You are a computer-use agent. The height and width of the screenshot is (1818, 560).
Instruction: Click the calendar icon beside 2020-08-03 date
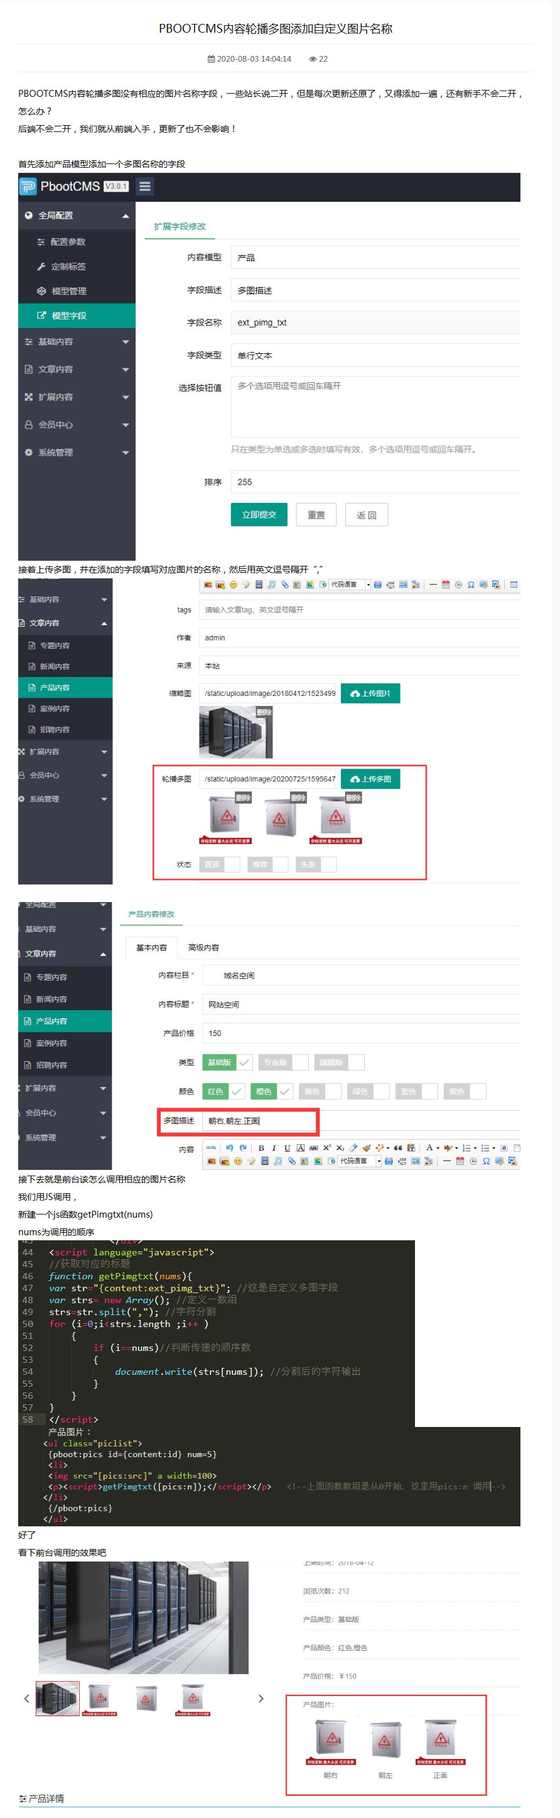point(210,59)
